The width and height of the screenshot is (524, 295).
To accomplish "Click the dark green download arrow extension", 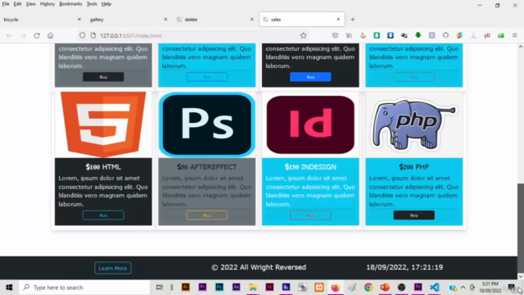I will [418, 35].
